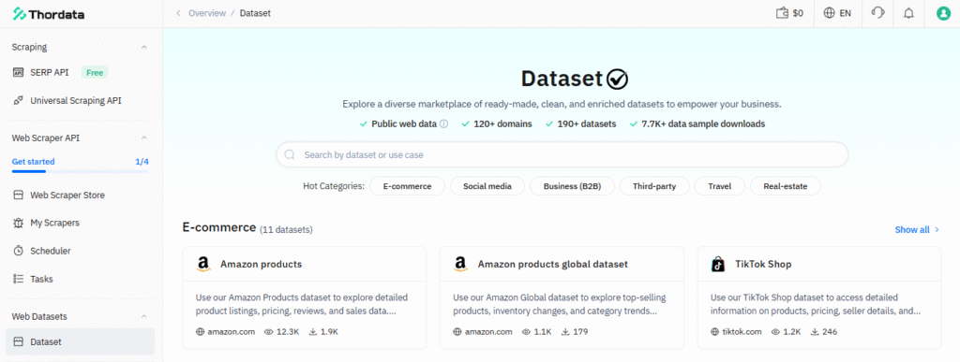960x362 pixels.
Task: Click the eye icon on TikTok Shop card
Action: (775, 332)
